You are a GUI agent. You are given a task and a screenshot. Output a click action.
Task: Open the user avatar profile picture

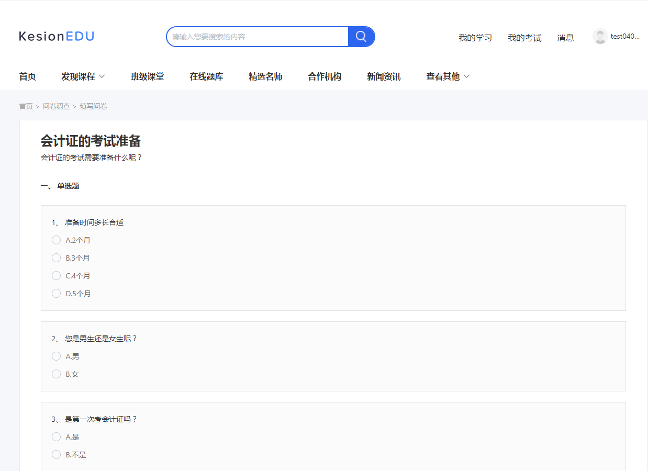tap(600, 36)
